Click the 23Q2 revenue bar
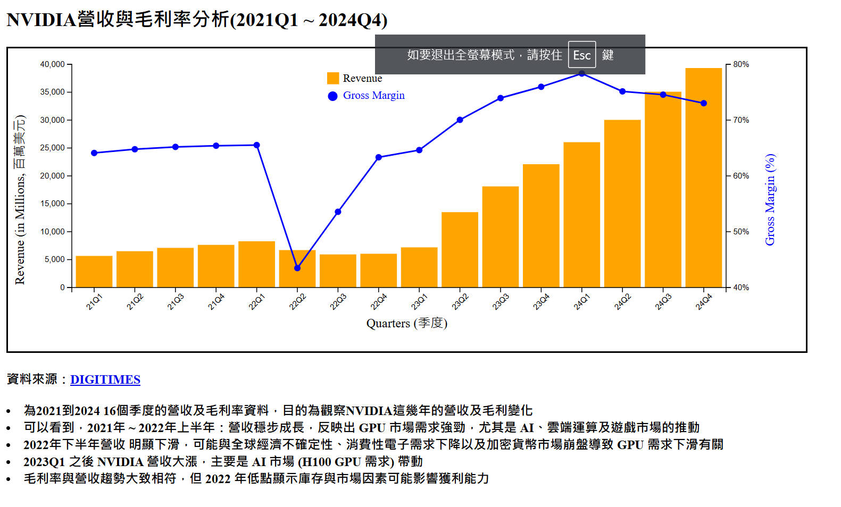 pyautogui.click(x=460, y=250)
